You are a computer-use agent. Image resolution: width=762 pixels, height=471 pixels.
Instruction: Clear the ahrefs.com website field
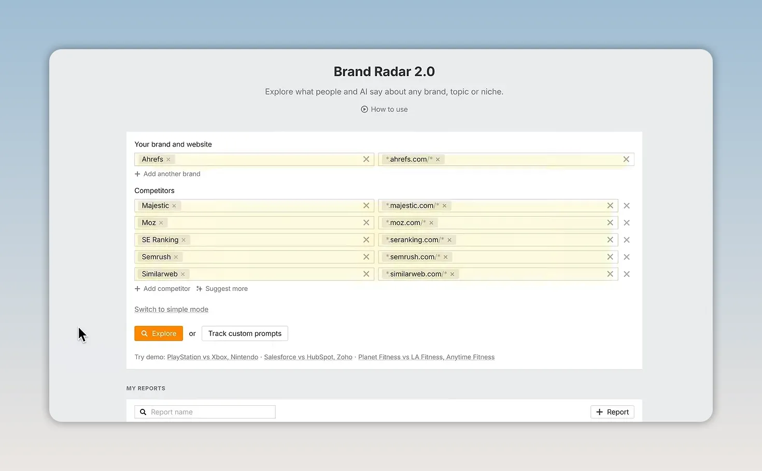click(626, 159)
